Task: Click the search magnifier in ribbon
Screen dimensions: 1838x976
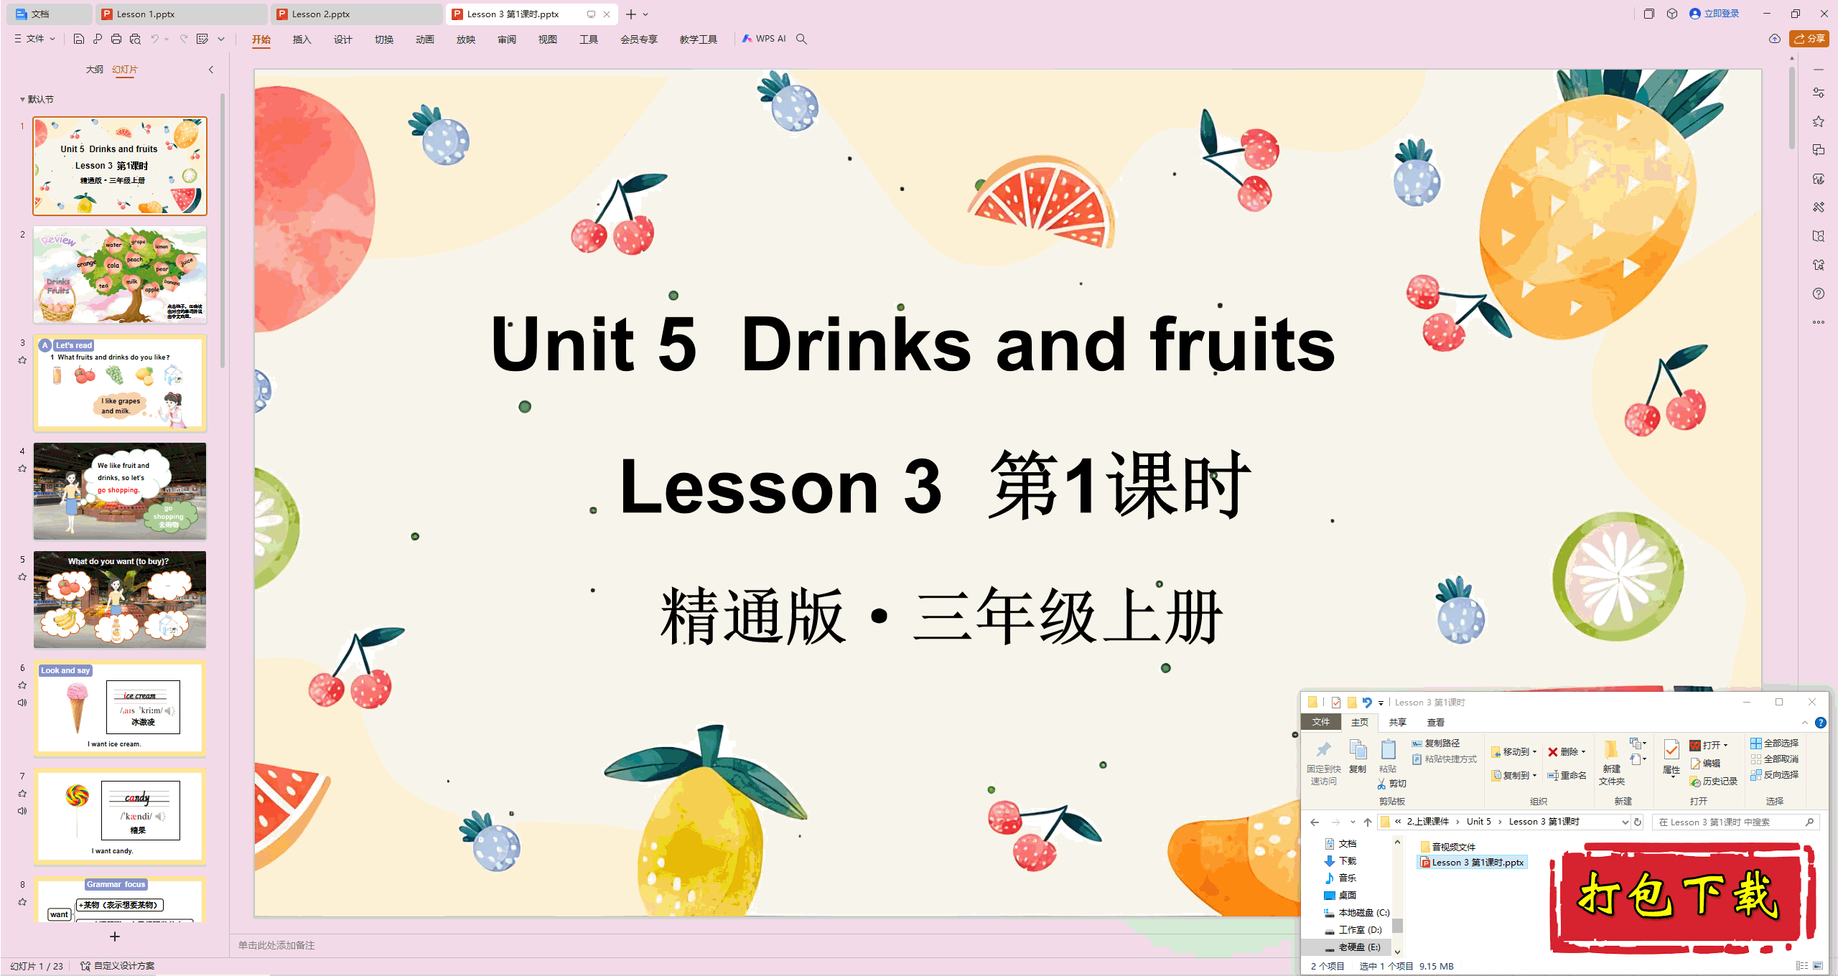Action: coord(802,39)
